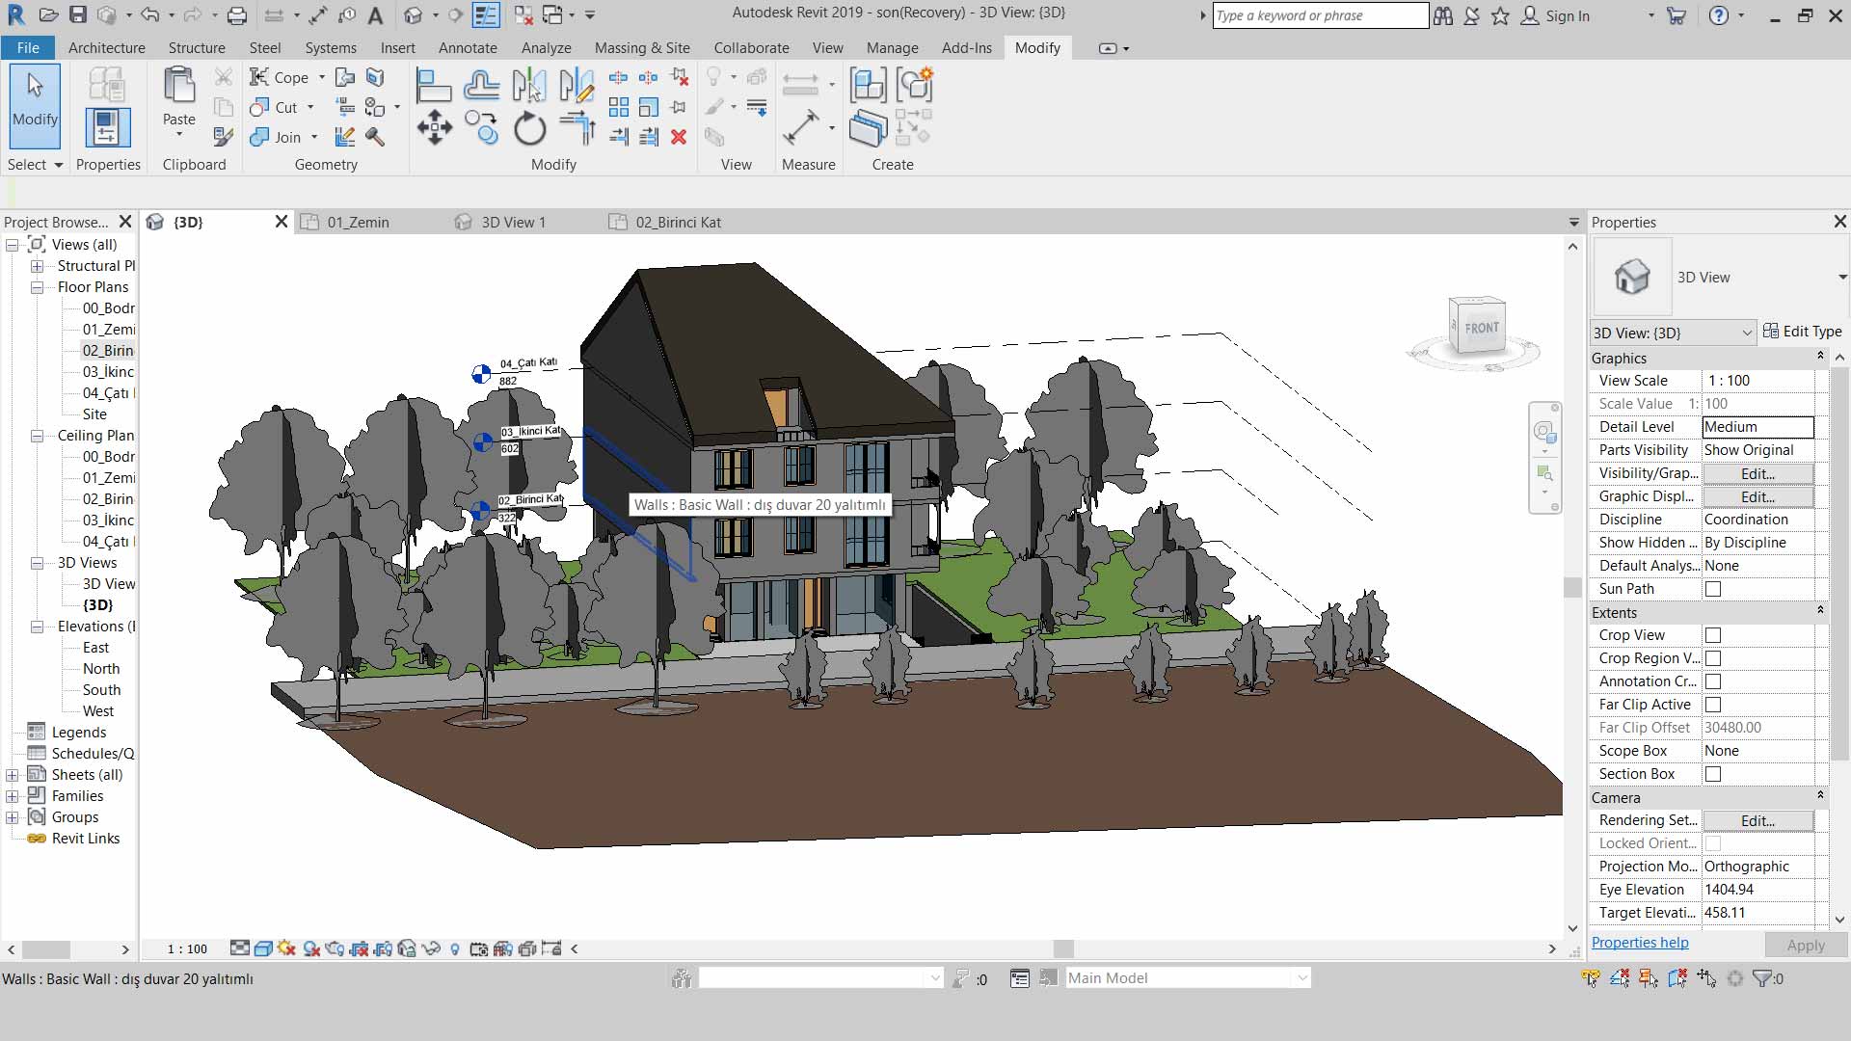Toggle the Section Box checkbox
Screen dimensions: 1851x1041
[x=1713, y=774]
